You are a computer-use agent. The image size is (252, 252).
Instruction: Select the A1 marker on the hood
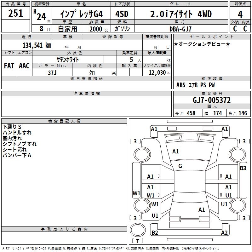pos(175,152)
